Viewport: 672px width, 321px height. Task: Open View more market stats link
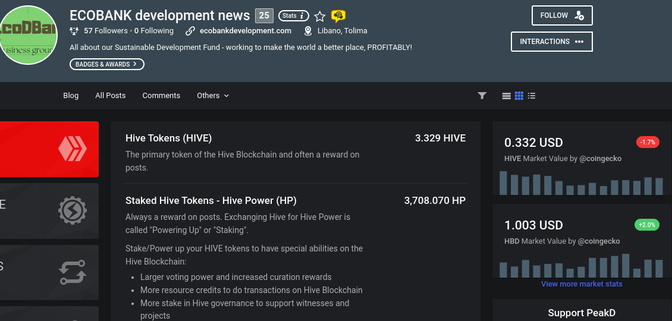pos(582,284)
